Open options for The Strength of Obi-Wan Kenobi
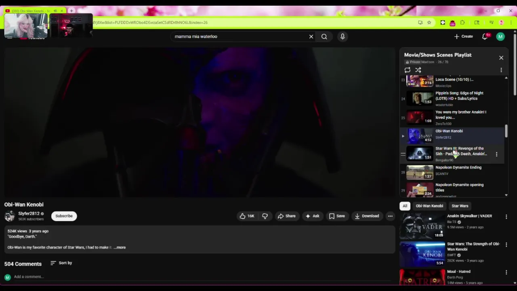 point(506,245)
